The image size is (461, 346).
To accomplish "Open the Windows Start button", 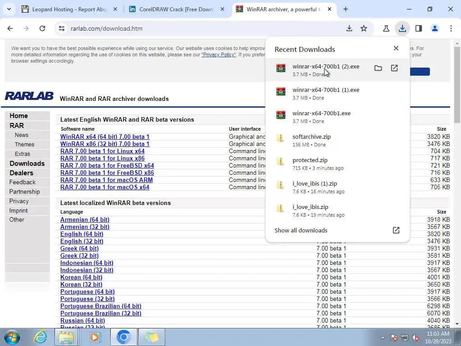I will [12, 337].
